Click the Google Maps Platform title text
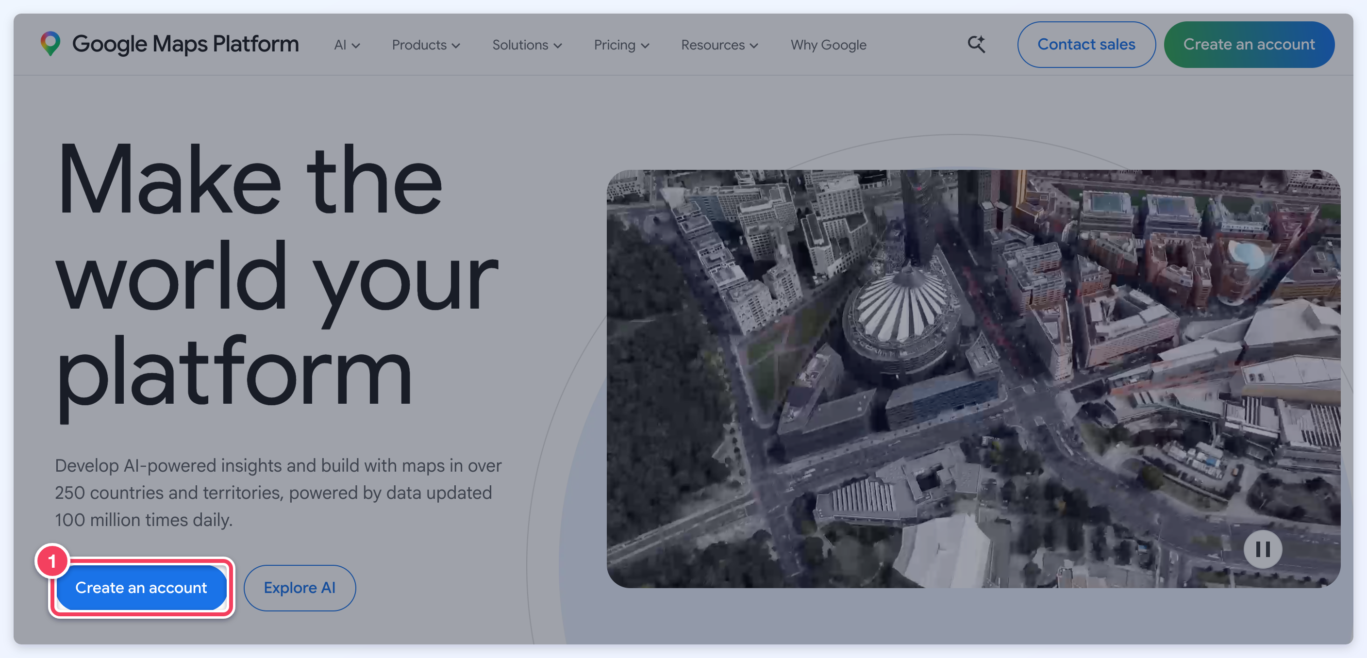 click(x=185, y=44)
